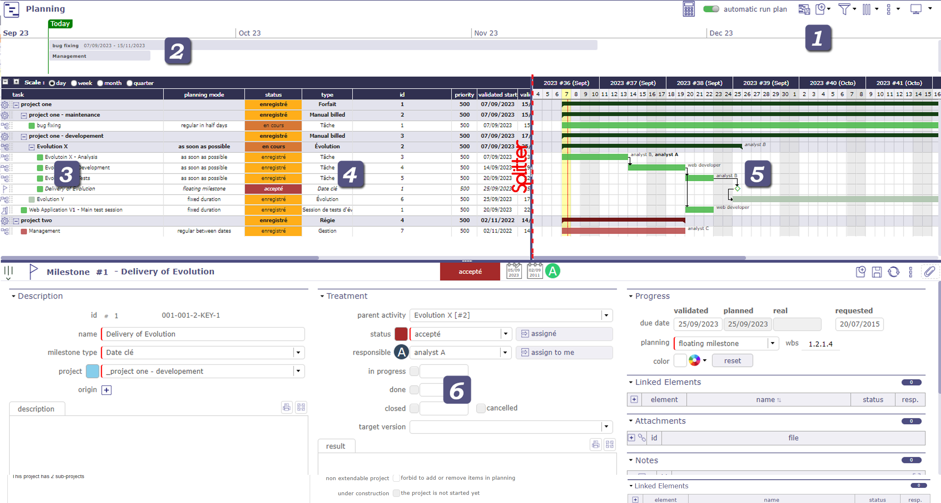941x503 pixels.
Task: Open the detail toolbar three-dots menu
Action: pyautogui.click(x=911, y=272)
